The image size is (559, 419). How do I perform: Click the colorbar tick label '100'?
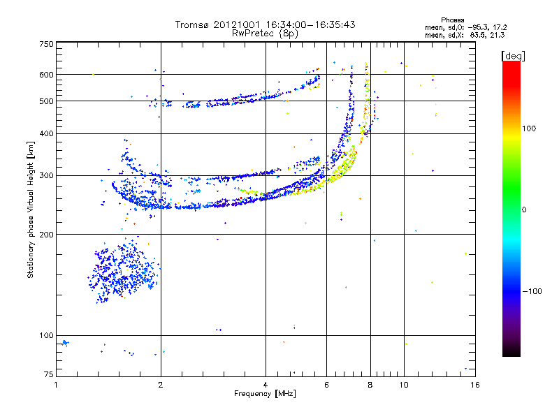coord(529,128)
